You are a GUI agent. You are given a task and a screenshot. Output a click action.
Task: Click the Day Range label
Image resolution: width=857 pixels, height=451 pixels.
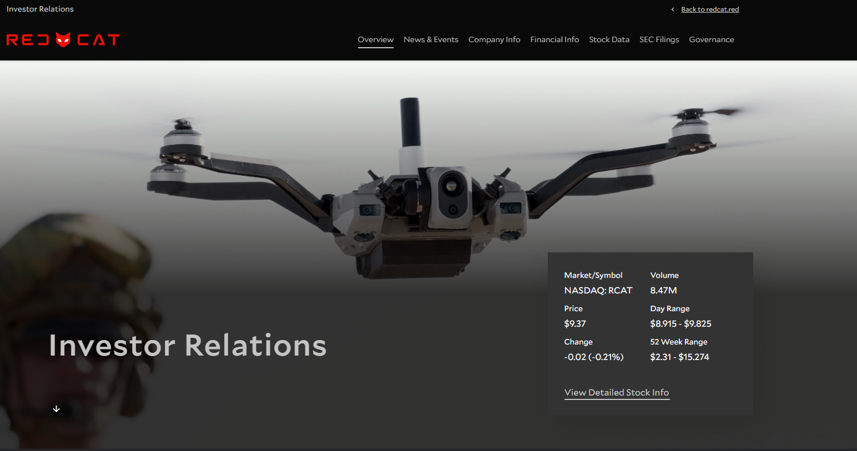670,308
